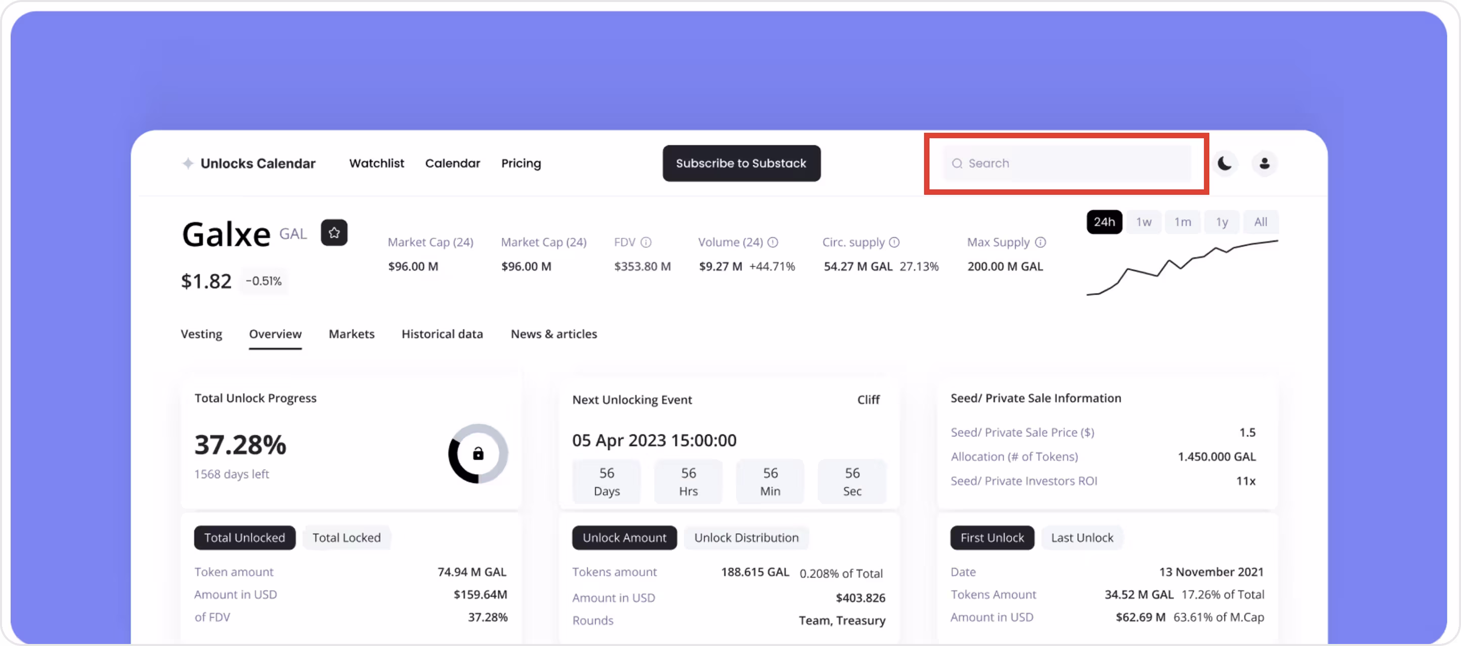Click the 34.52 M GAL tokens amount
Viewport: 1461px width, 646px height.
[1139, 594]
